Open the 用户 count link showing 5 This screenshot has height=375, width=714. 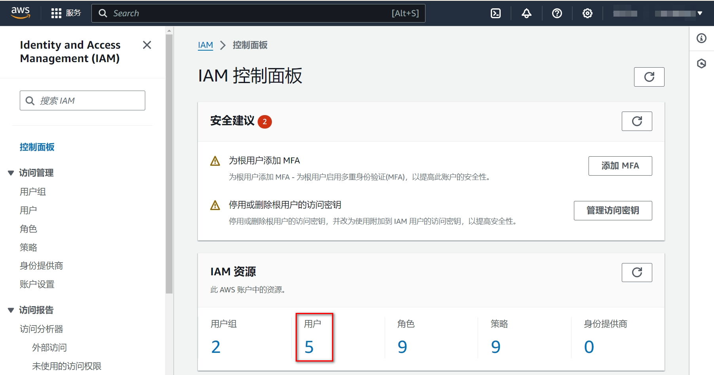coord(309,347)
